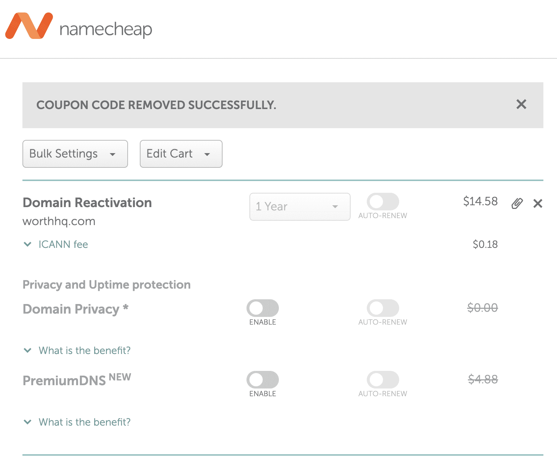Screen dimensions: 557x459
Task: Click the paperclip icon next to $14.58
Action: [517, 203]
